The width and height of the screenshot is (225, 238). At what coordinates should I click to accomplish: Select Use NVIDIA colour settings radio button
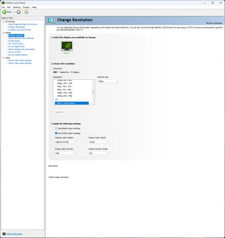coord(56,133)
